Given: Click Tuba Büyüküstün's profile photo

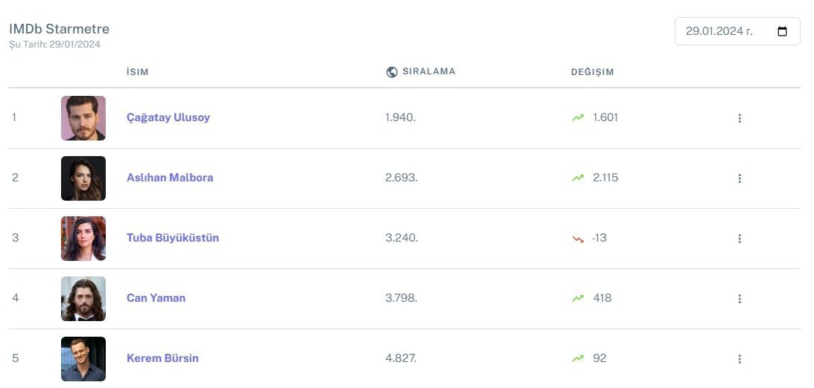Looking at the screenshot, I should tap(83, 239).
